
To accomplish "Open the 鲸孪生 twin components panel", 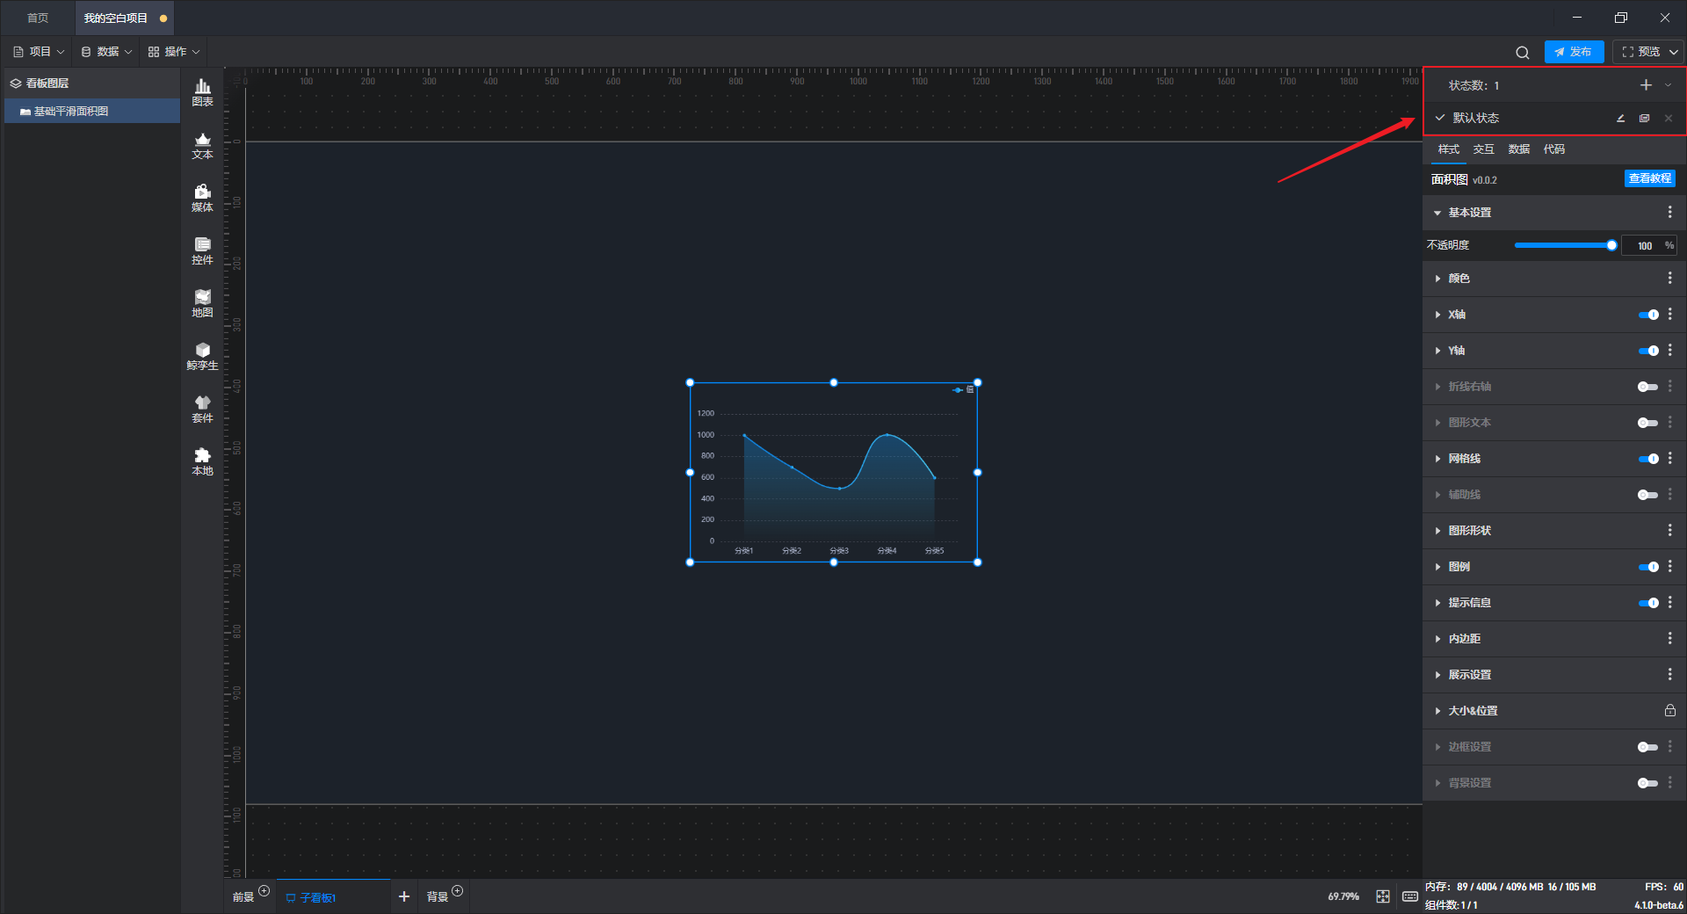I will pos(202,356).
